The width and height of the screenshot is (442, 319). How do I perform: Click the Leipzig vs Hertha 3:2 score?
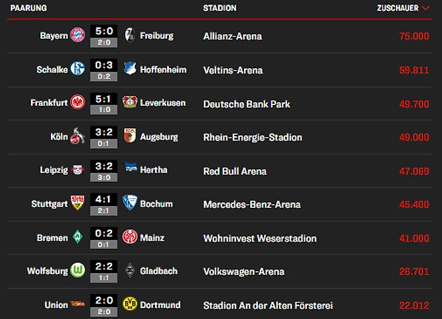104,166
